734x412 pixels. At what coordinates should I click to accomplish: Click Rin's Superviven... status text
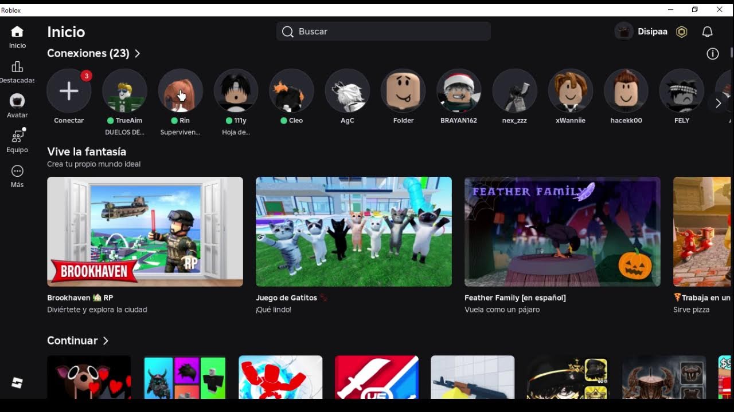point(180,132)
